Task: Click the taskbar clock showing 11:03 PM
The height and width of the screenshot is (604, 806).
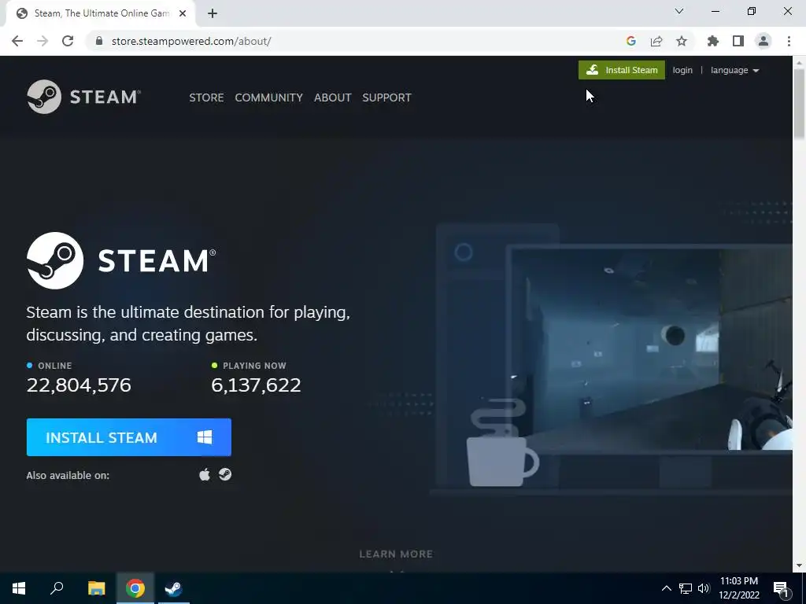Action: (x=739, y=588)
